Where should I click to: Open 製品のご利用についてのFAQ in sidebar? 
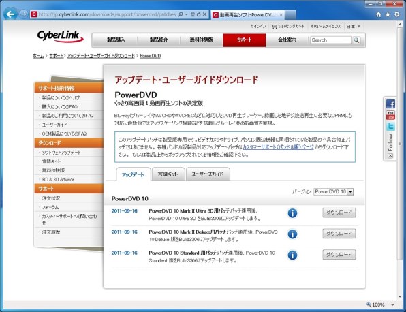tap(69, 116)
